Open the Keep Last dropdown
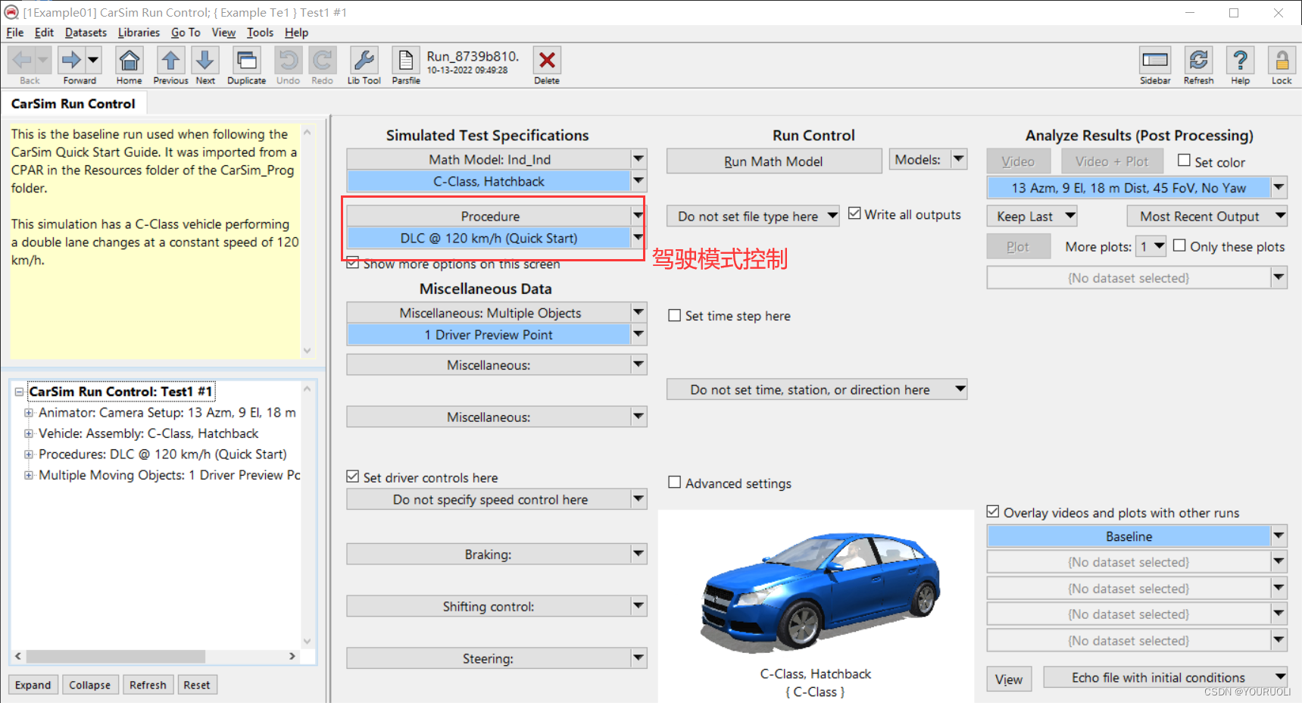This screenshot has height=703, width=1302. [1032, 217]
